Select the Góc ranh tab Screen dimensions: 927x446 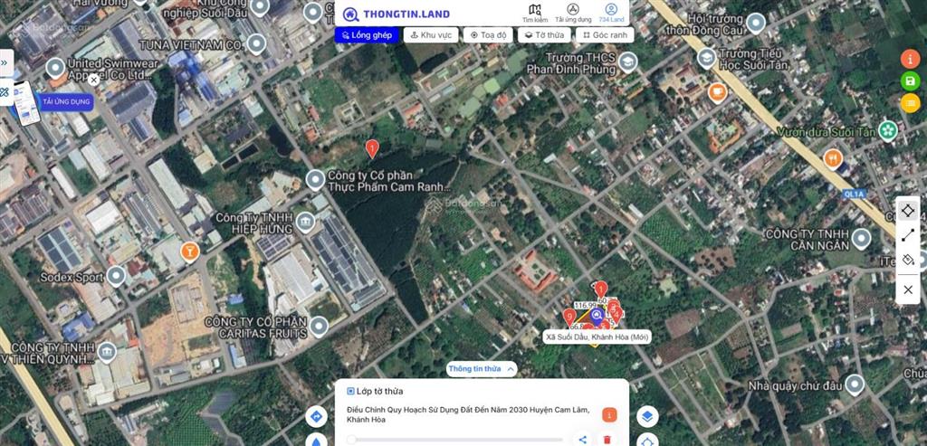coord(605,35)
